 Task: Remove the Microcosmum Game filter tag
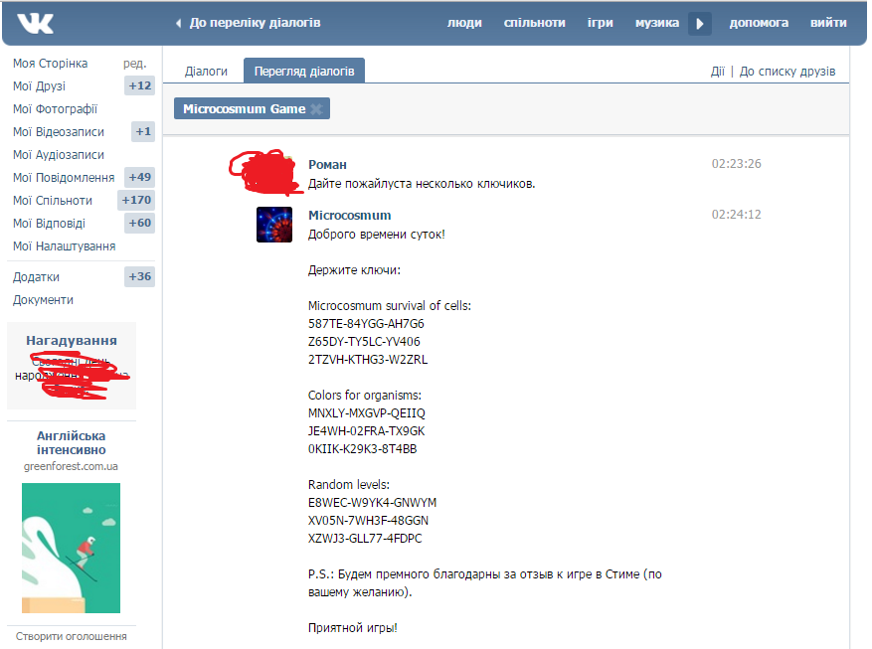point(316,109)
